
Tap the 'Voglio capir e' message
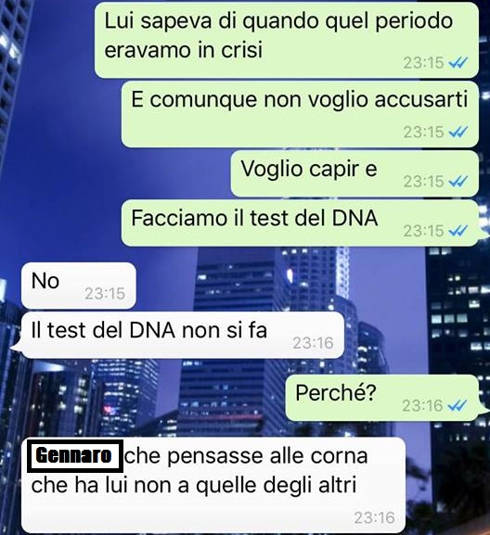355,173
